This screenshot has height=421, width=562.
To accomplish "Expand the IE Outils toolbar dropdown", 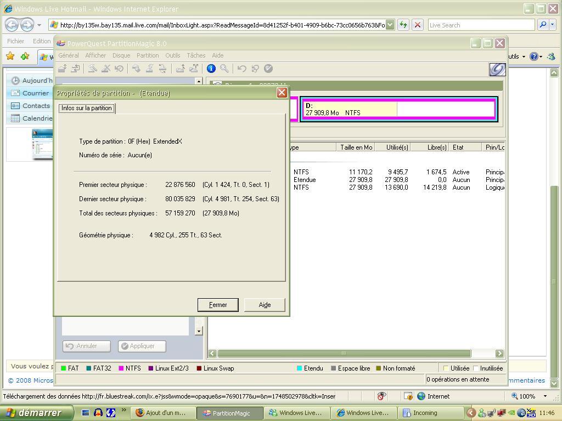I will pyautogui.click(x=524, y=56).
